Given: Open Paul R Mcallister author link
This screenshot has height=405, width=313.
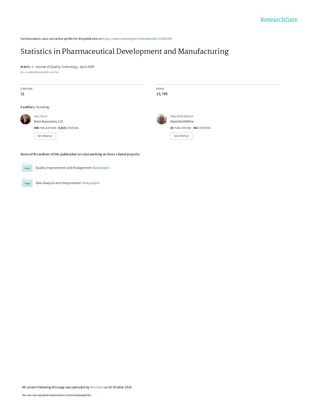Looking at the screenshot, I should (x=182, y=116).
